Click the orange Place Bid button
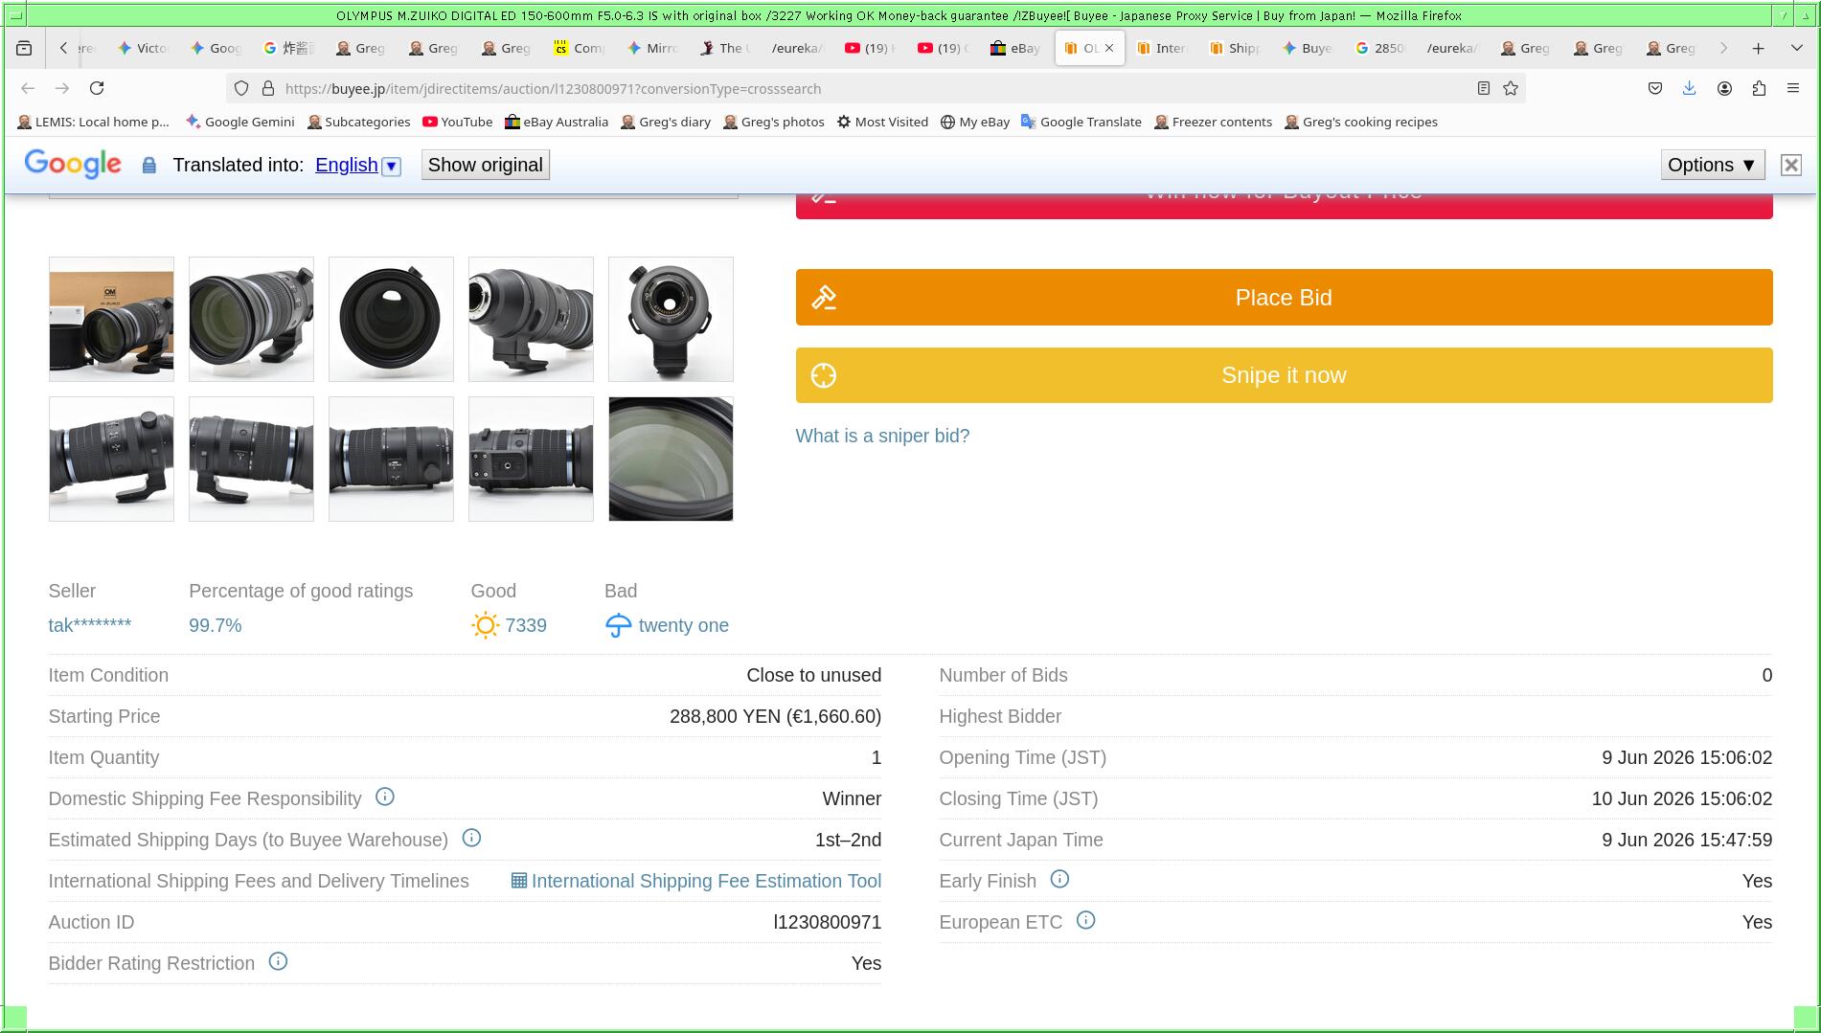 point(1284,298)
